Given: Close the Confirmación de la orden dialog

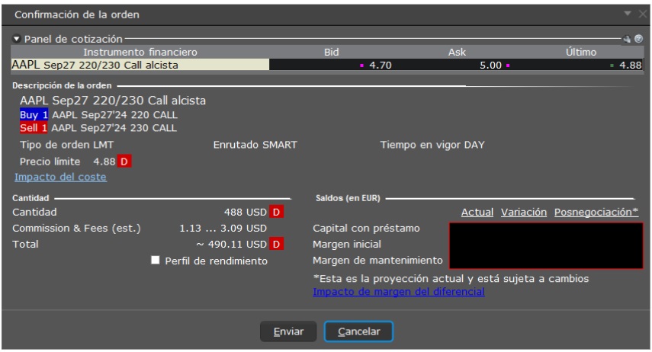Looking at the screenshot, I should (643, 14).
